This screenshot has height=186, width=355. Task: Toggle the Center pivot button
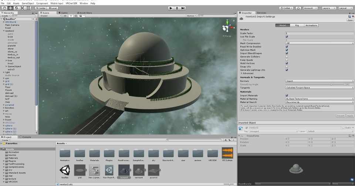point(41,8)
